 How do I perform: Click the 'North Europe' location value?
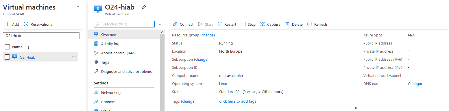click(231, 51)
